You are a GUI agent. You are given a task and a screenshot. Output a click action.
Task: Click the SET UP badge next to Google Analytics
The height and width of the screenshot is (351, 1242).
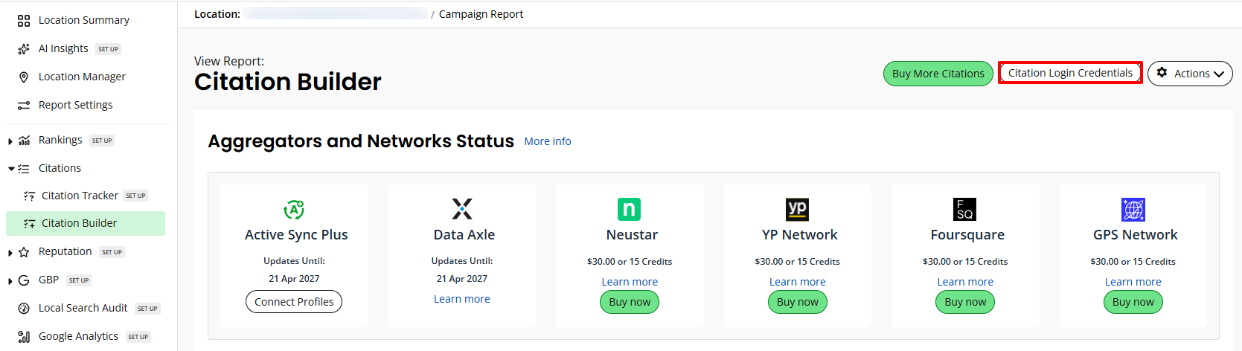point(138,337)
